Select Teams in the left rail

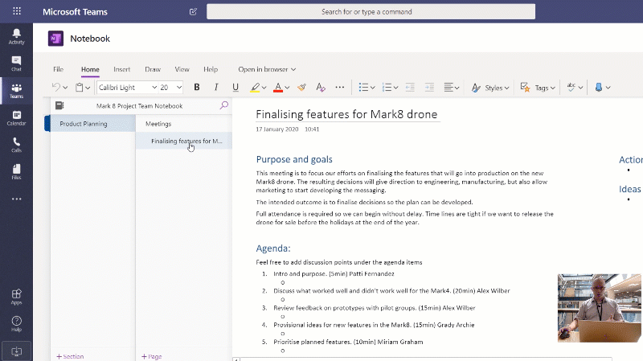pyautogui.click(x=16, y=91)
